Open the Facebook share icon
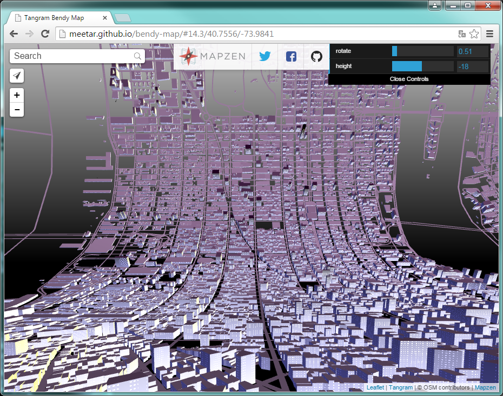Viewport: 503px width, 396px height. pos(291,56)
